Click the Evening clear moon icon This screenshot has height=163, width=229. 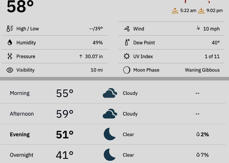click(x=109, y=134)
